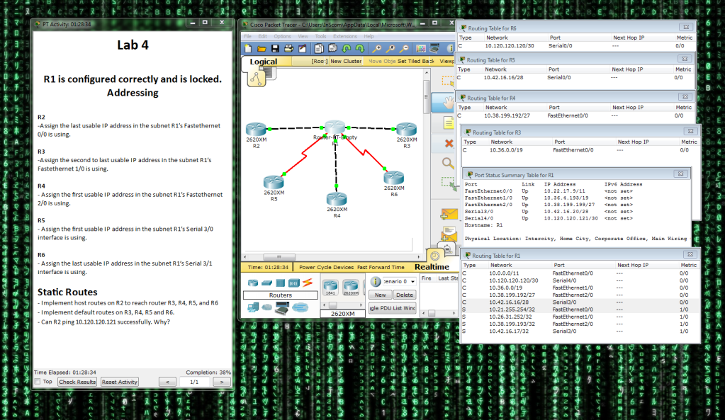This screenshot has height=420, width=725.
Task: Select the Add Simple PDU tool
Action: coord(448,213)
